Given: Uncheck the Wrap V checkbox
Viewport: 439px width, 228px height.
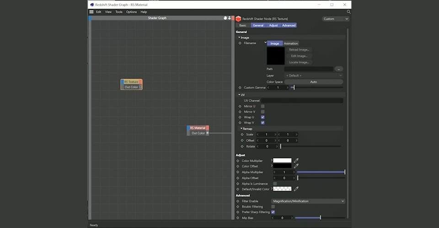Looking at the screenshot, I should point(262,123).
